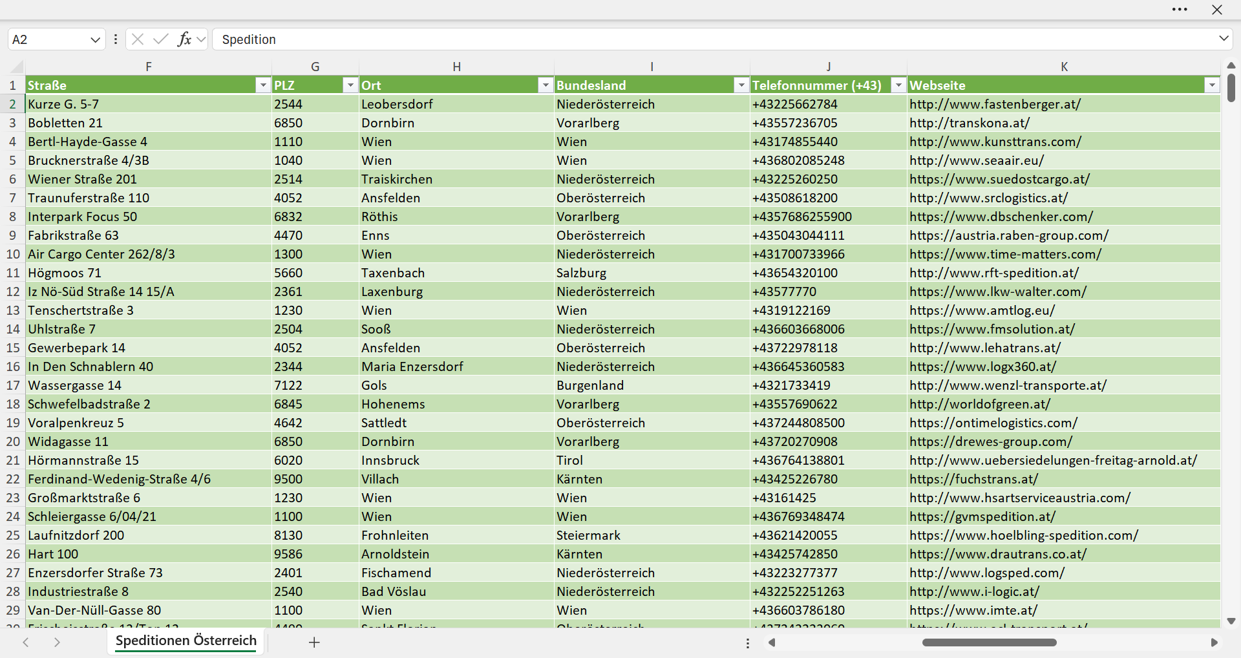Select column H header
The image size is (1241, 658).
pyautogui.click(x=456, y=67)
